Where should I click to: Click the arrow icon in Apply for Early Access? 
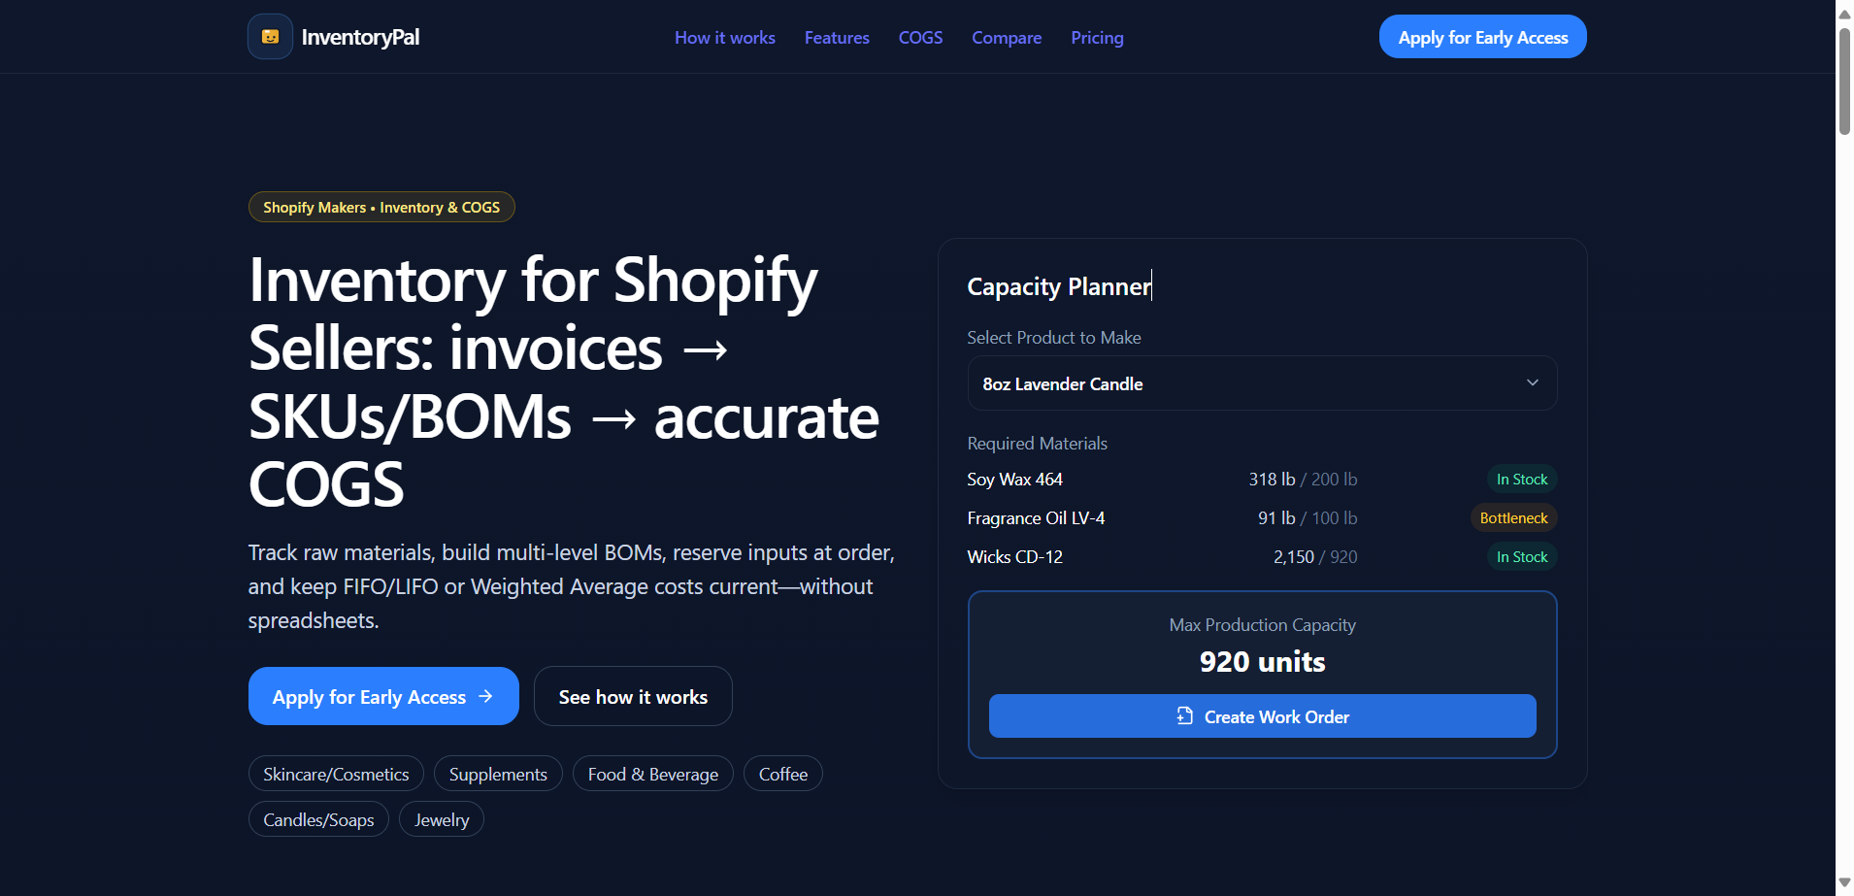485,696
